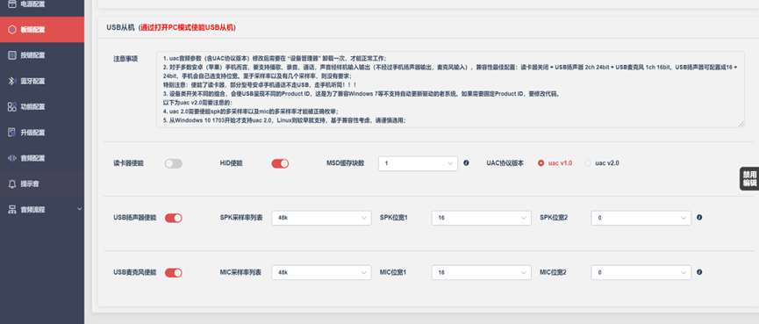Click the 提示音 bell icon

pyautogui.click(x=12, y=184)
